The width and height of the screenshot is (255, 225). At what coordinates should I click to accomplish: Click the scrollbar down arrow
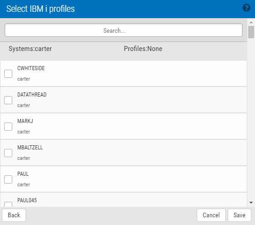251,203
